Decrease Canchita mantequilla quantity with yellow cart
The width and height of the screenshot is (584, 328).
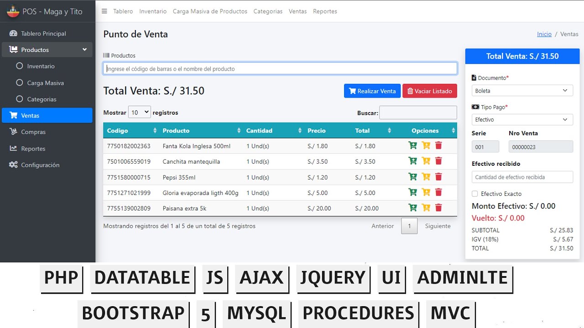[426, 161]
